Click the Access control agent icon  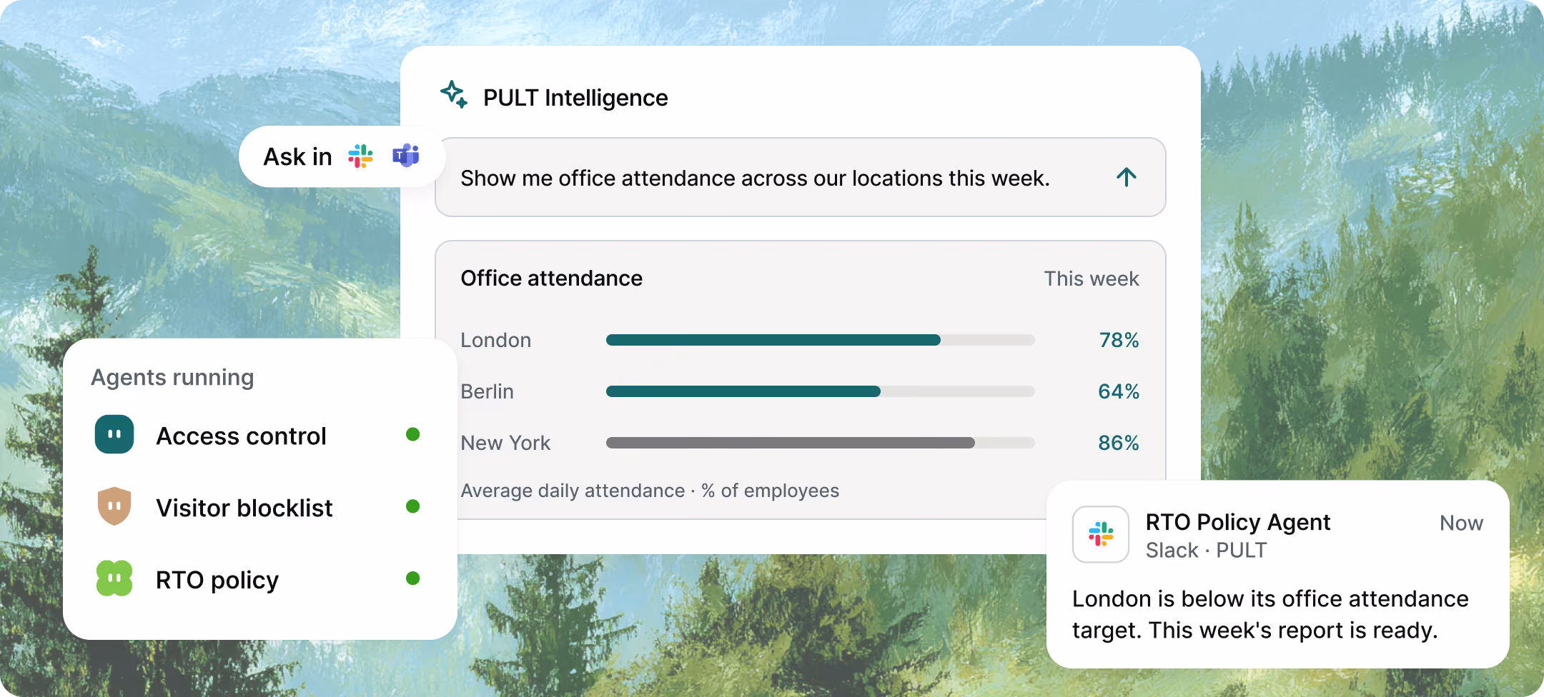(114, 434)
